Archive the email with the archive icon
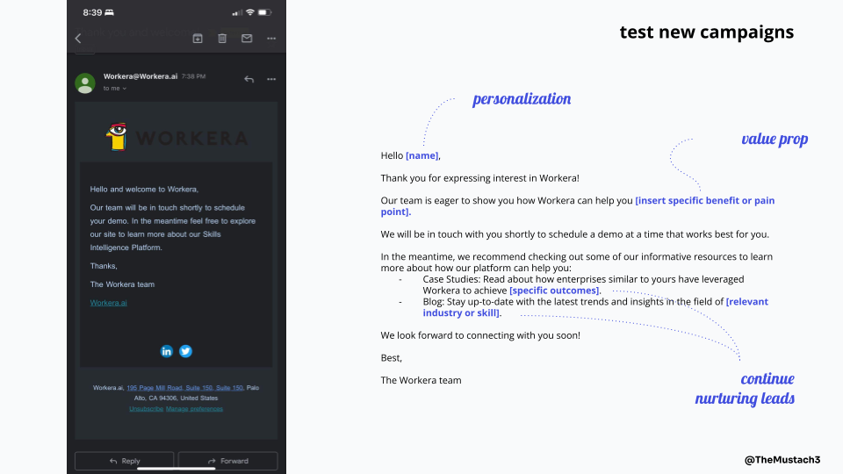Viewport: 843px width, 474px height. pos(198,38)
